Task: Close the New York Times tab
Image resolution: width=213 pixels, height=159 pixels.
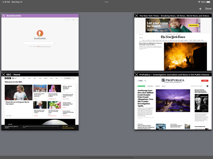Action: coord(136,16)
